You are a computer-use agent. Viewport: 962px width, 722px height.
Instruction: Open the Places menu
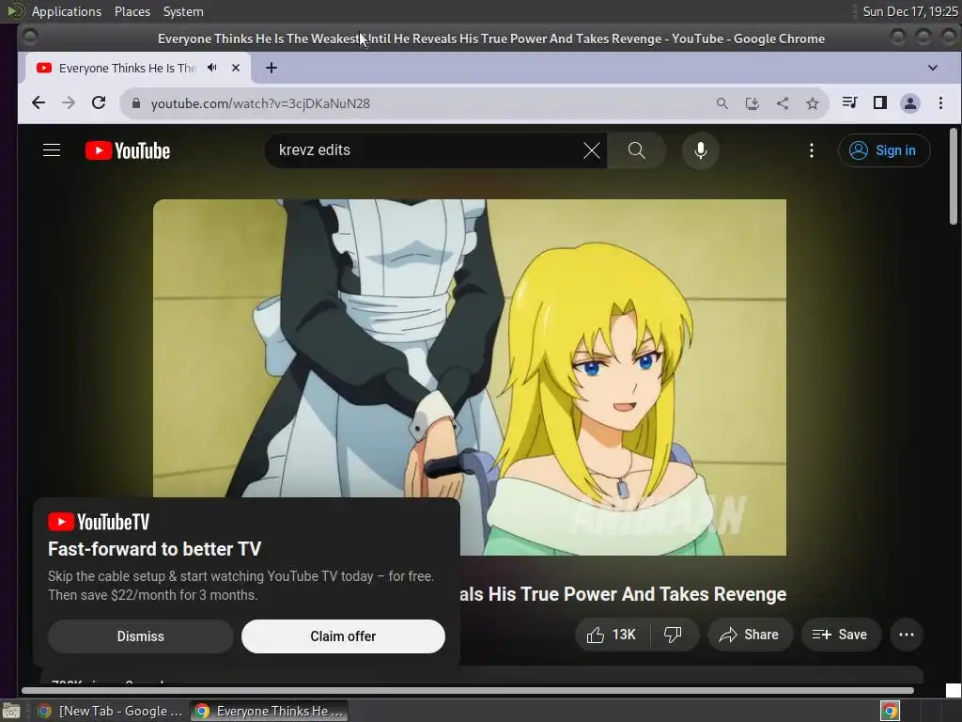[x=132, y=11]
